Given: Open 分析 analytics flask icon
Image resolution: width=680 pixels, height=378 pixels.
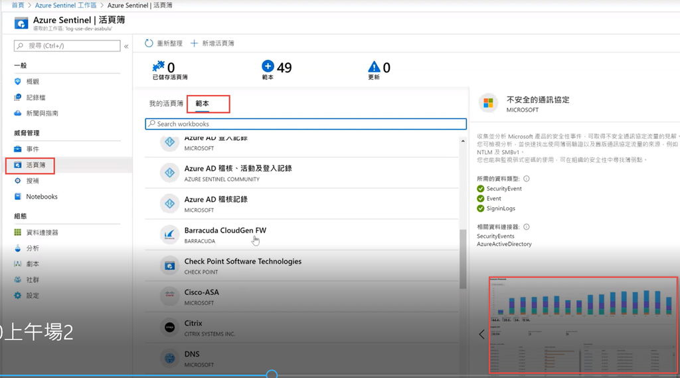Looking at the screenshot, I should pyautogui.click(x=17, y=248).
